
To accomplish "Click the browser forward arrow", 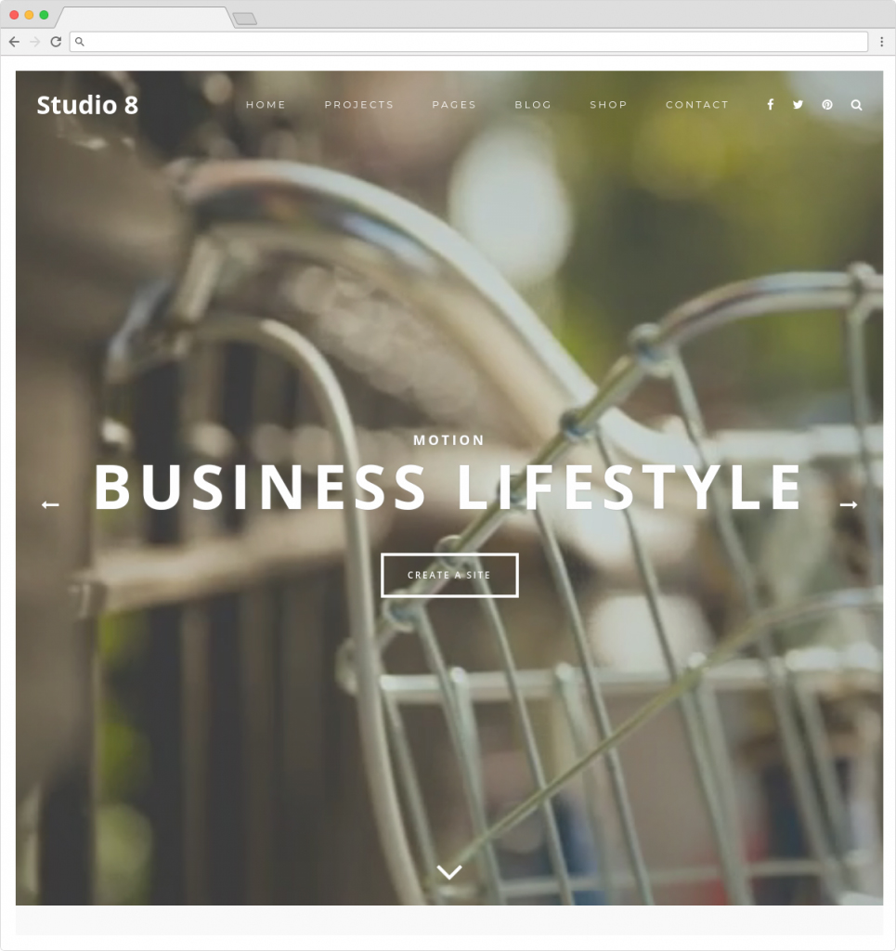I will click(34, 41).
